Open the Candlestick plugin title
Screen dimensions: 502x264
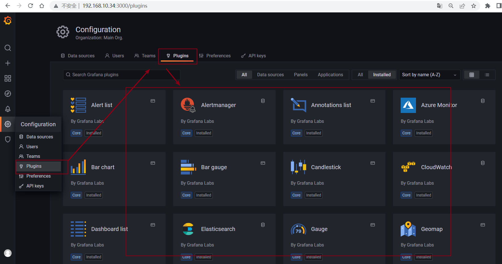coord(326,167)
